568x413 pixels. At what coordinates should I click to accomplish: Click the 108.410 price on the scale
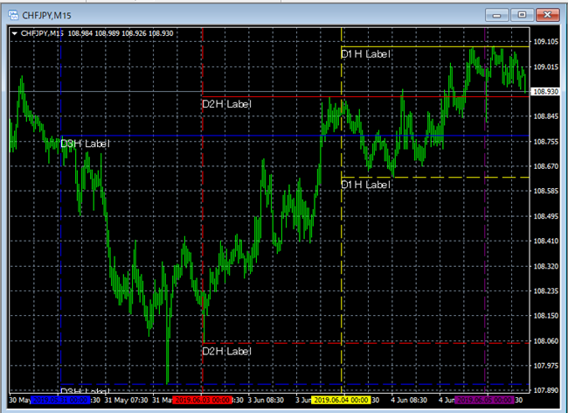[x=546, y=241]
